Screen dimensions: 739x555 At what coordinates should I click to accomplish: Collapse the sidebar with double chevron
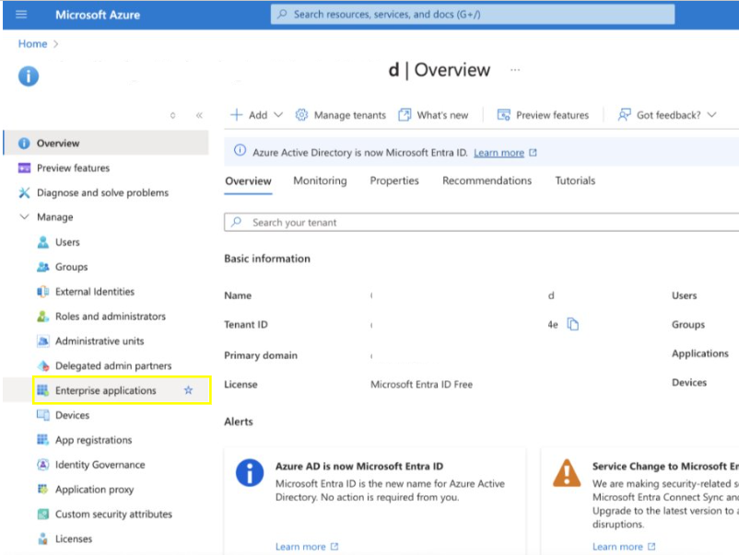(x=199, y=115)
